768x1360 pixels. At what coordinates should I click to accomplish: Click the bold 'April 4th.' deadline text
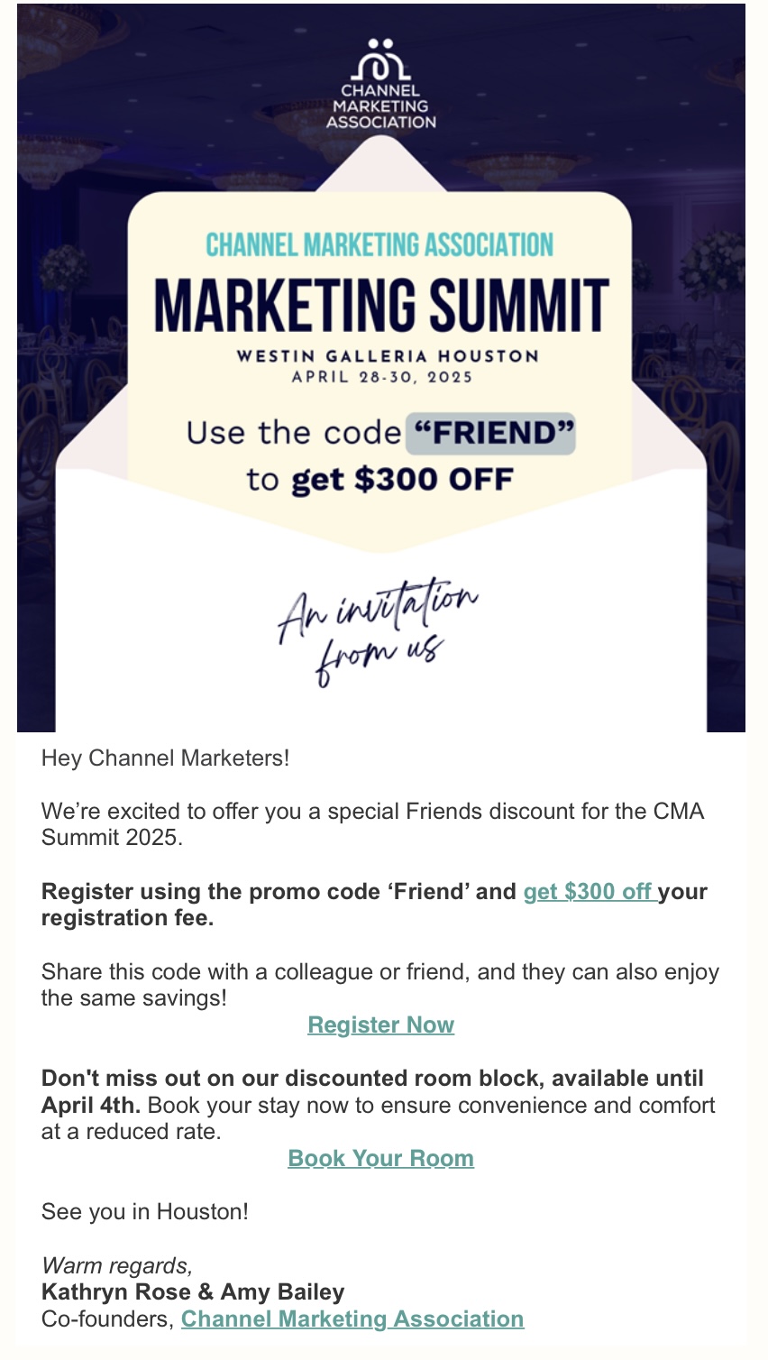click(x=90, y=1106)
